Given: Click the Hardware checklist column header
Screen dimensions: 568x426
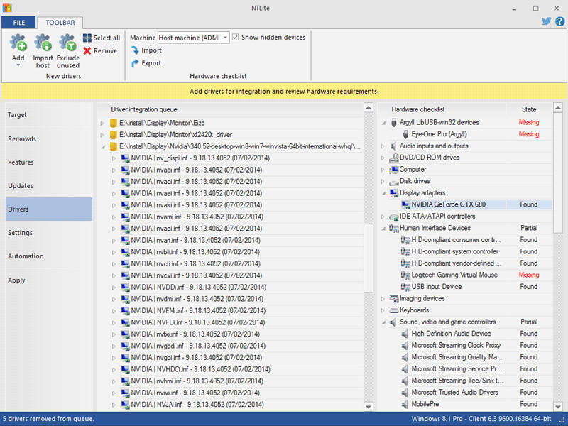Looking at the screenshot, I should (442, 109).
